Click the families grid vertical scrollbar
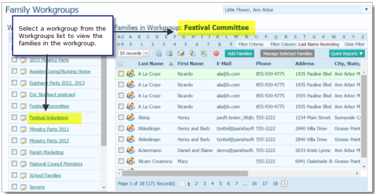The height and width of the screenshot is (194, 375). (364, 116)
